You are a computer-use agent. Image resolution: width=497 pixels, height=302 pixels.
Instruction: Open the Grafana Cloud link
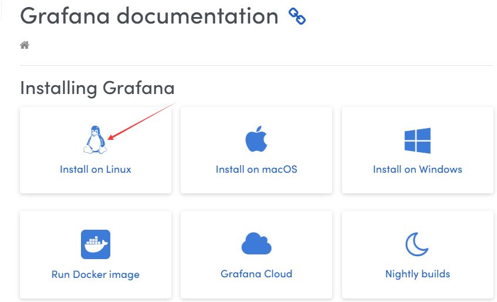(256, 274)
